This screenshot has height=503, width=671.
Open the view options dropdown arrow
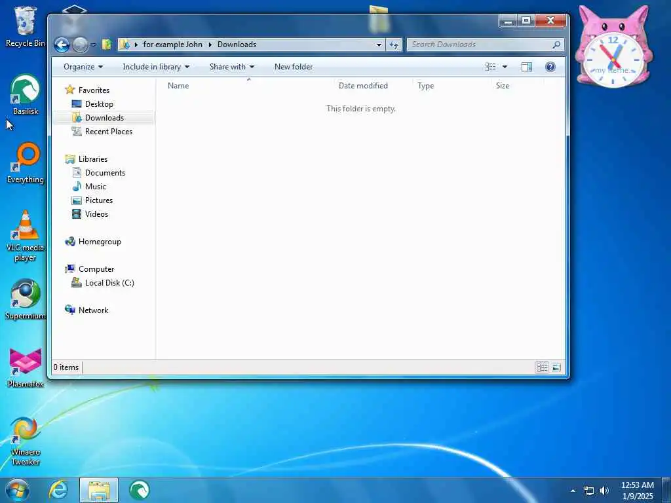505,67
